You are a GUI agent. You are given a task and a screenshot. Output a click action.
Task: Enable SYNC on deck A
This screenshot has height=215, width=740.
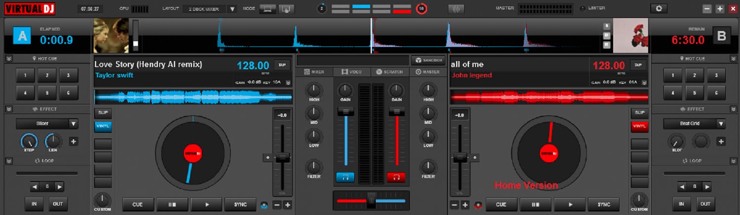(240, 204)
